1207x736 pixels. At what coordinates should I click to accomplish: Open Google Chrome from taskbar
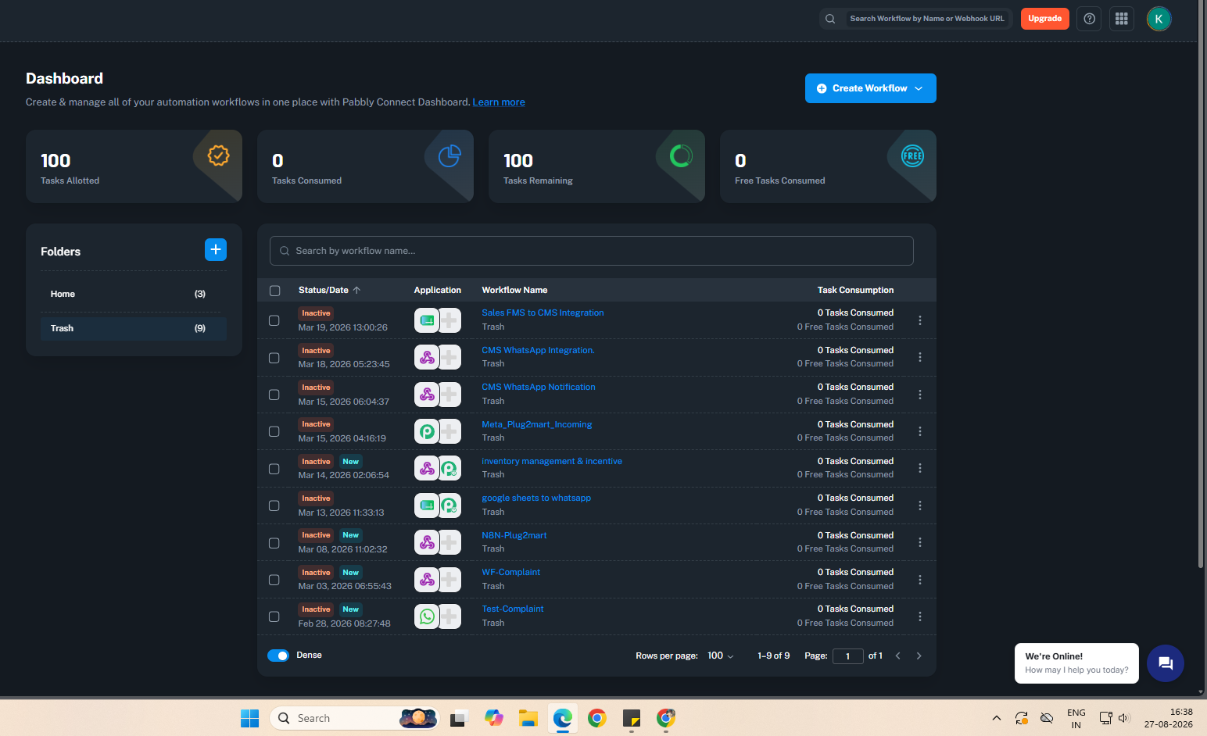click(x=597, y=718)
